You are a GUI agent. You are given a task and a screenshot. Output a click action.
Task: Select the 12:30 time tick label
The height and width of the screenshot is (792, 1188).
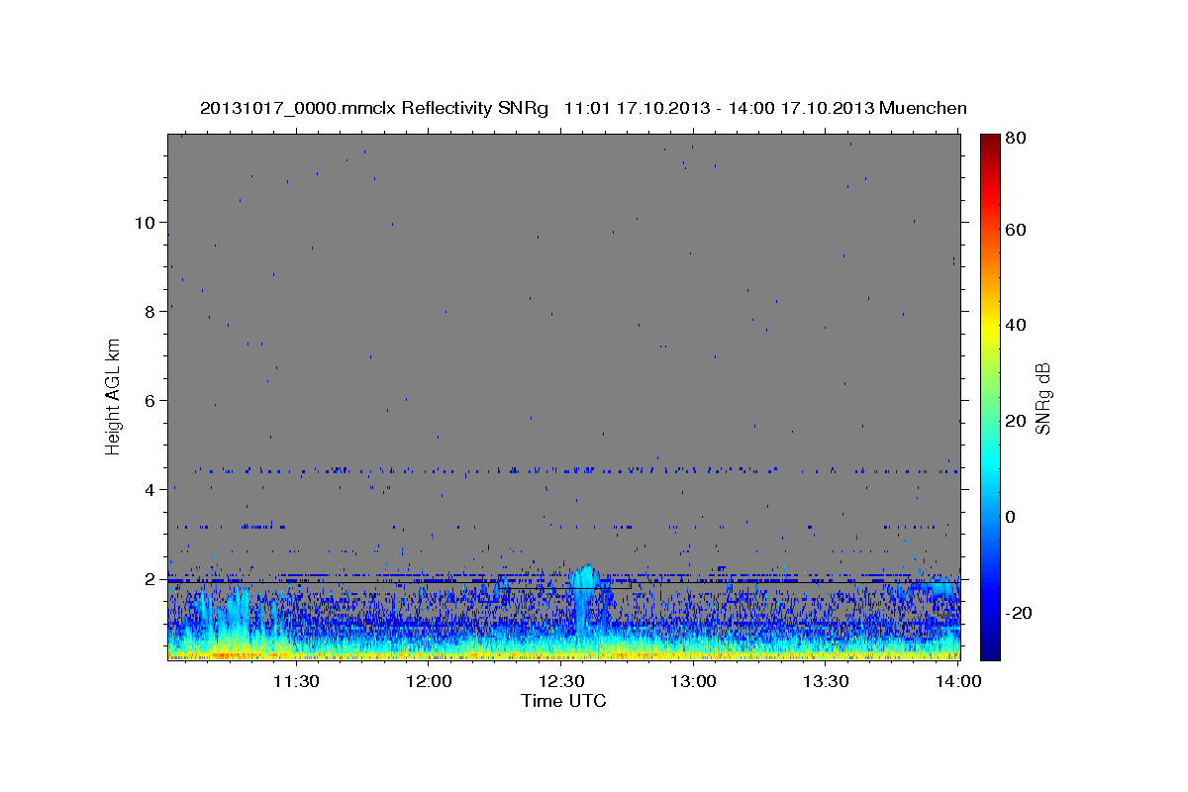pyautogui.click(x=560, y=681)
